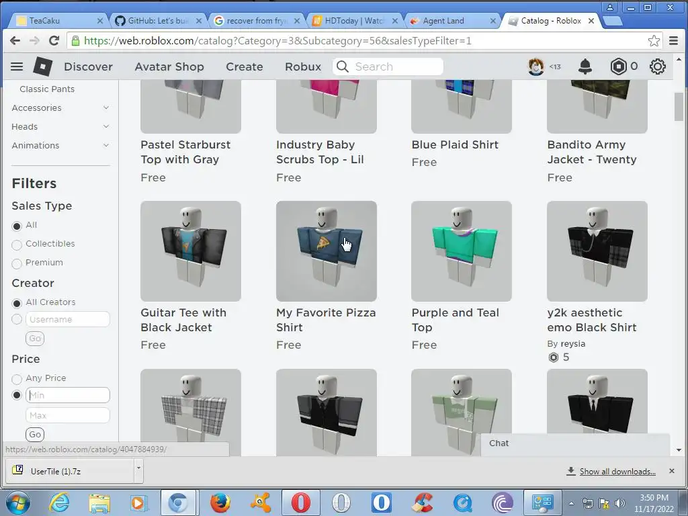This screenshot has width=688, height=516.
Task: Click the creator Username field
Action: pyautogui.click(x=68, y=319)
